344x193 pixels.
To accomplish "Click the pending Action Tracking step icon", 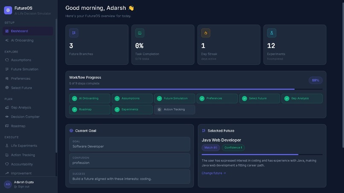I will pyautogui.click(x=160, y=109).
